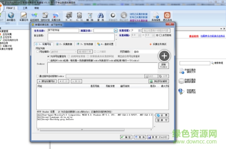Click the 测试网址解析 button
226x149 pixels.
[x=159, y=81]
